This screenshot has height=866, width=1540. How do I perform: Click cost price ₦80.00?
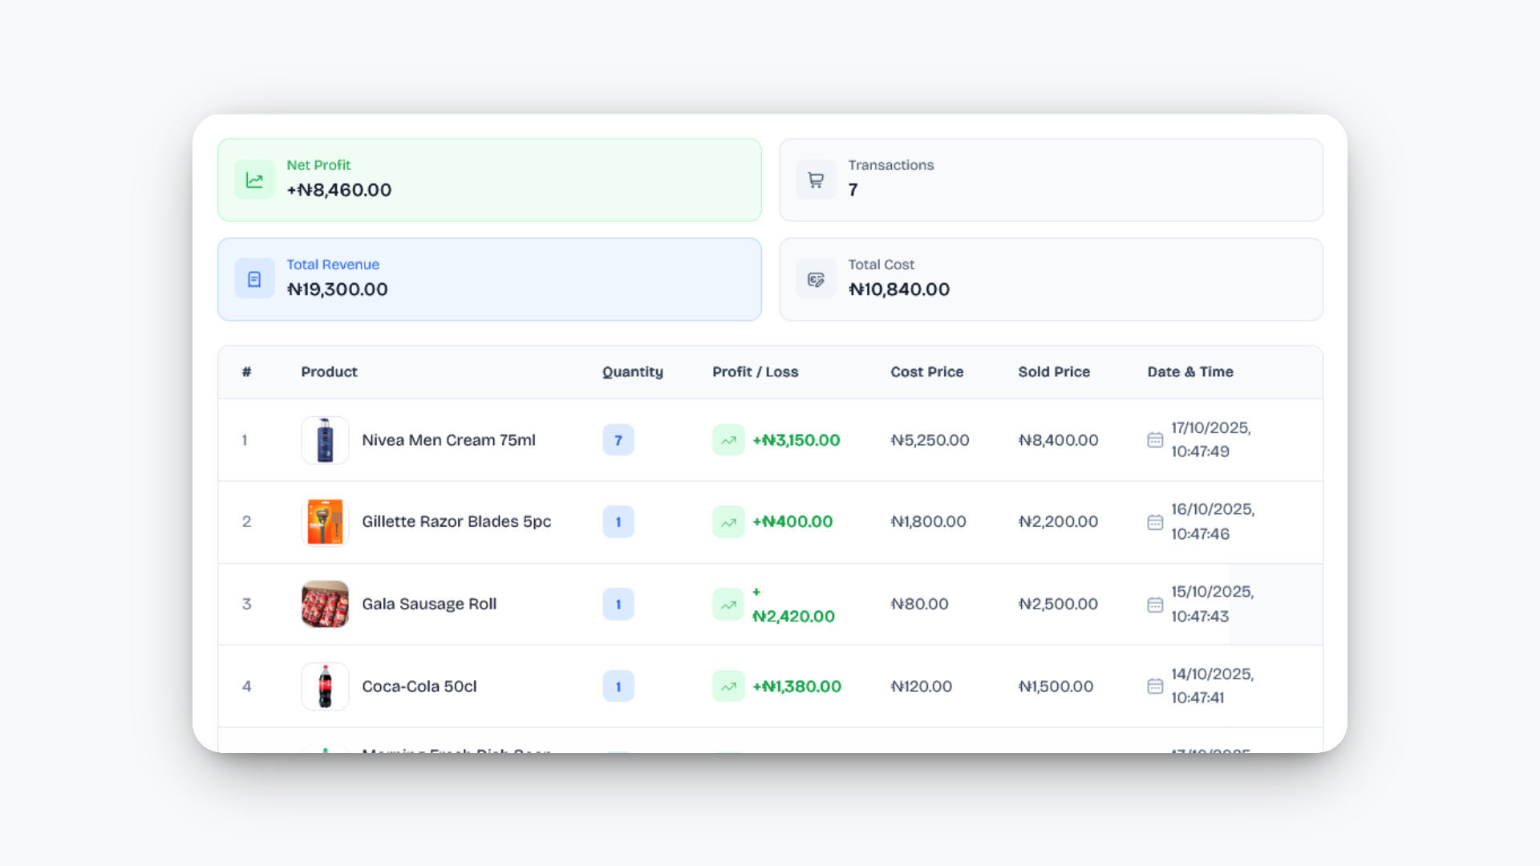[919, 605]
